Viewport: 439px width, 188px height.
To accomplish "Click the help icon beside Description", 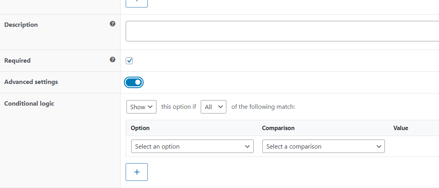I will pyautogui.click(x=113, y=24).
